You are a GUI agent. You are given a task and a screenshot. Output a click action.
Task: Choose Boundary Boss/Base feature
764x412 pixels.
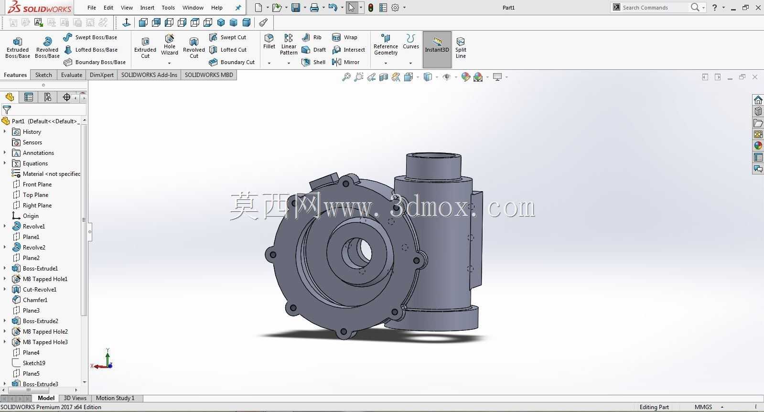95,62
